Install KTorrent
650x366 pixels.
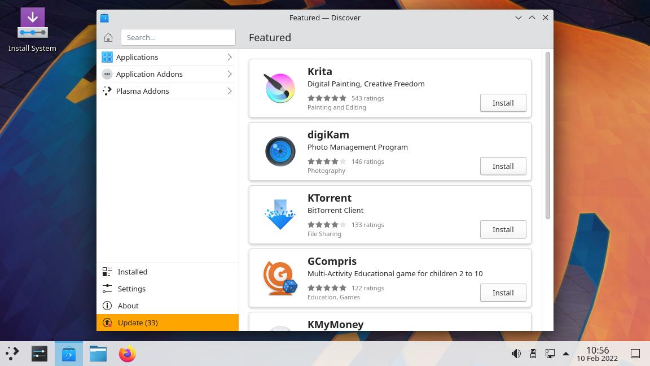[x=503, y=229]
